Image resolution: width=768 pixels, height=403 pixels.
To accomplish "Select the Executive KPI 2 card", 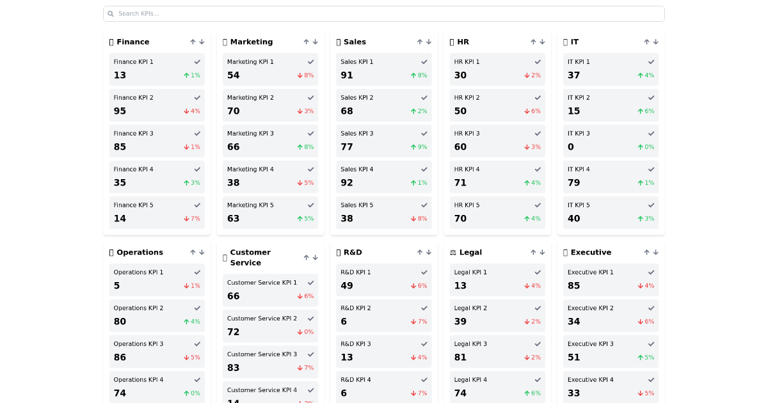I will (611, 315).
